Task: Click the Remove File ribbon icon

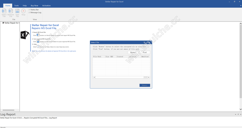Action: 11,13
